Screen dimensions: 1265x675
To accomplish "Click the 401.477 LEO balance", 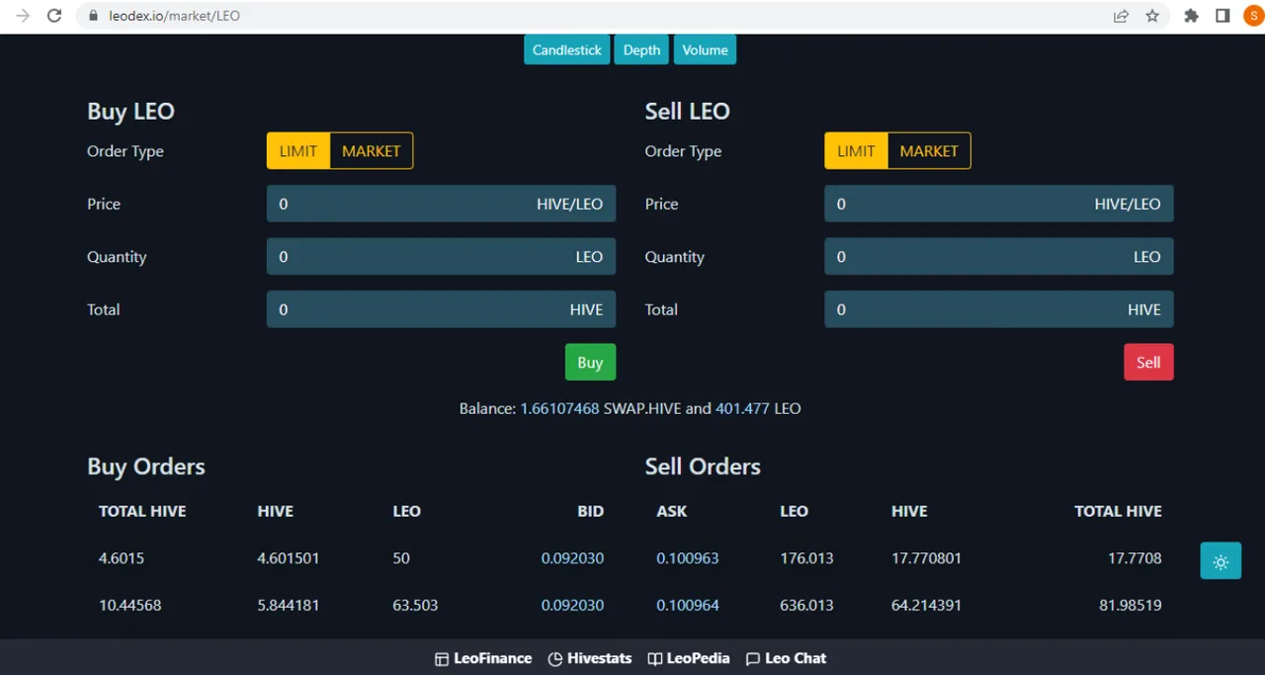I will pos(742,408).
